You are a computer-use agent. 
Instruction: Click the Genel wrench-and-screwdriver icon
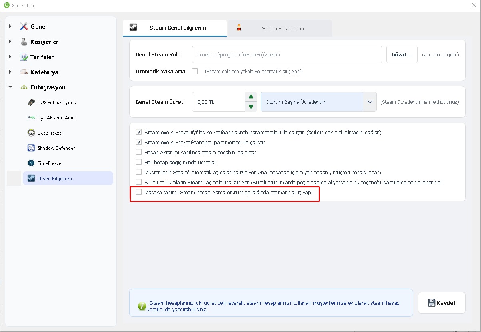coord(24,27)
